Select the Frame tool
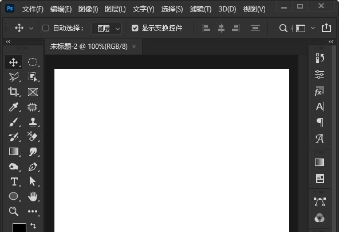 (33, 92)
